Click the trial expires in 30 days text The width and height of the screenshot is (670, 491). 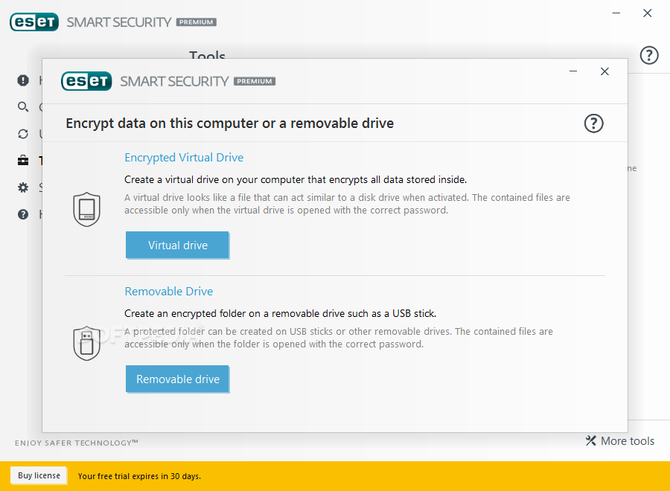[x=139, y=476]
